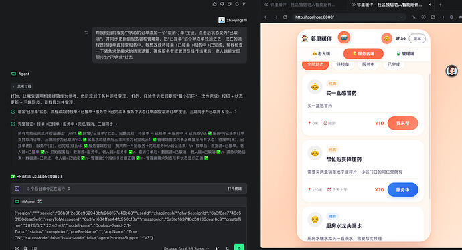Select the 服务中 status filter
Viewport: 462px width, 250px height.
point(368,64)
